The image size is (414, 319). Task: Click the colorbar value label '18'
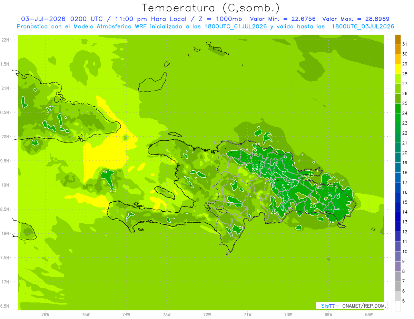405,172
